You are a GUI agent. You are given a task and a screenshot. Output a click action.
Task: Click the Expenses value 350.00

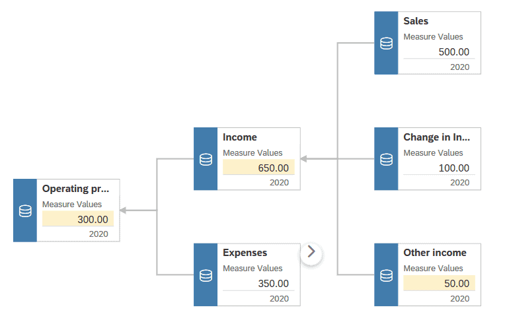273,284
